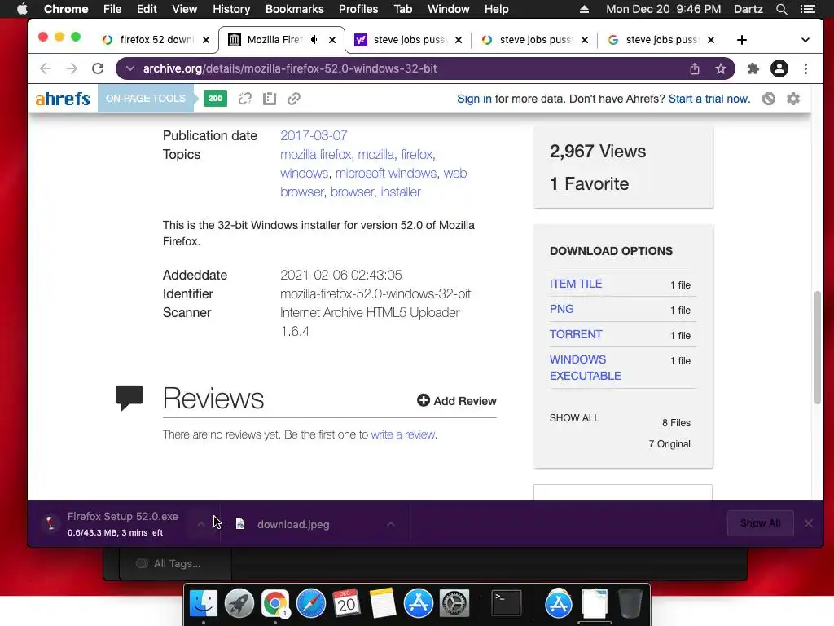This screenshot has height=626, width=834.
Task: Open the View menu
Action: [185, 9]
